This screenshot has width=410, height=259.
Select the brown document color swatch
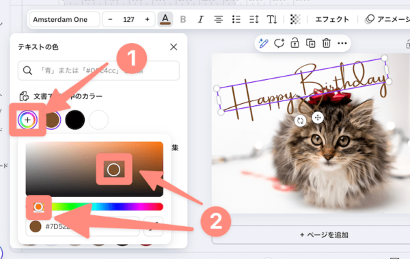(x=52, y=120)
